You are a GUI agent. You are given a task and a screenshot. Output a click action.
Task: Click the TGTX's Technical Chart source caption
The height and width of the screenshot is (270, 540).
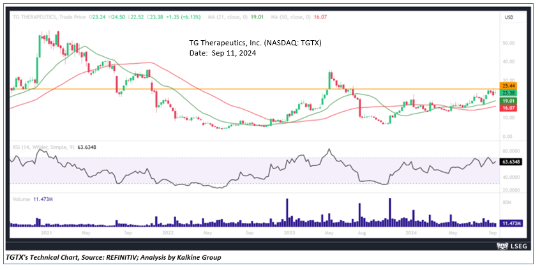click(114, 257)
